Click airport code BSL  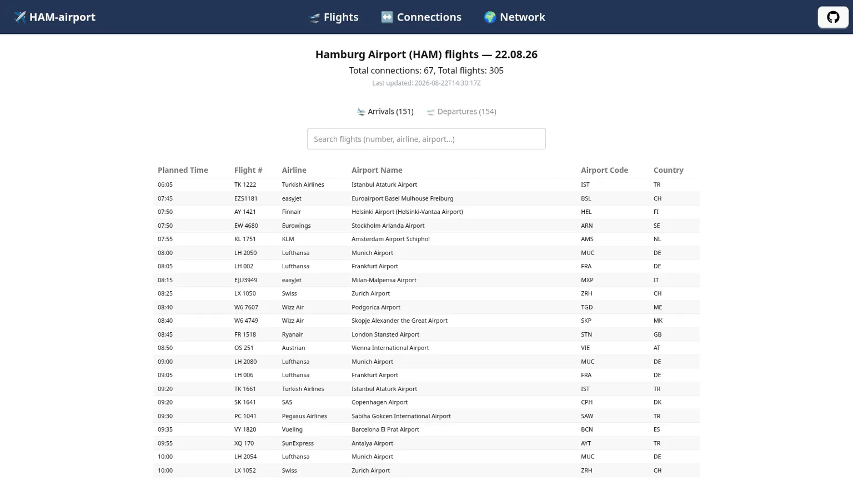coord(586,198)
